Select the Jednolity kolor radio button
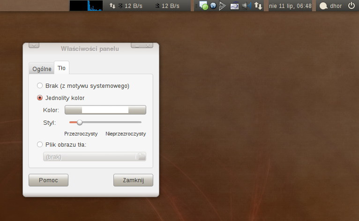The width and height of the screenshot is (359, 221). 40,98
